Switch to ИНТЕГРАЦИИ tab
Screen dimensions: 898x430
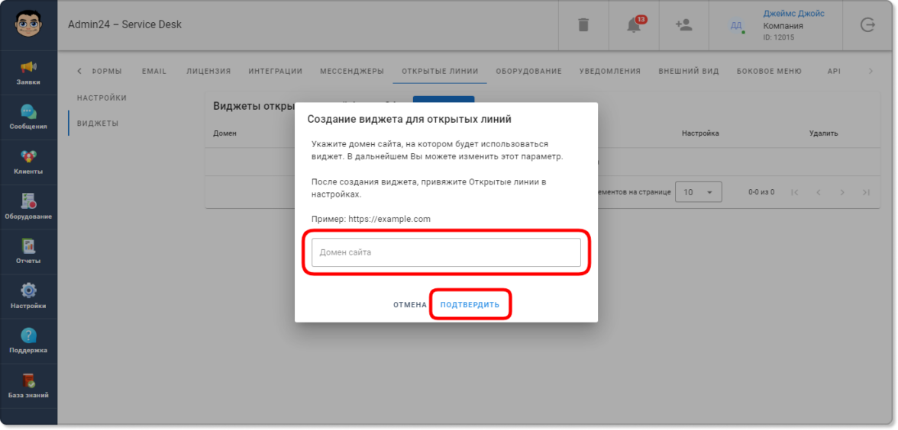click(x=276, y=72)
